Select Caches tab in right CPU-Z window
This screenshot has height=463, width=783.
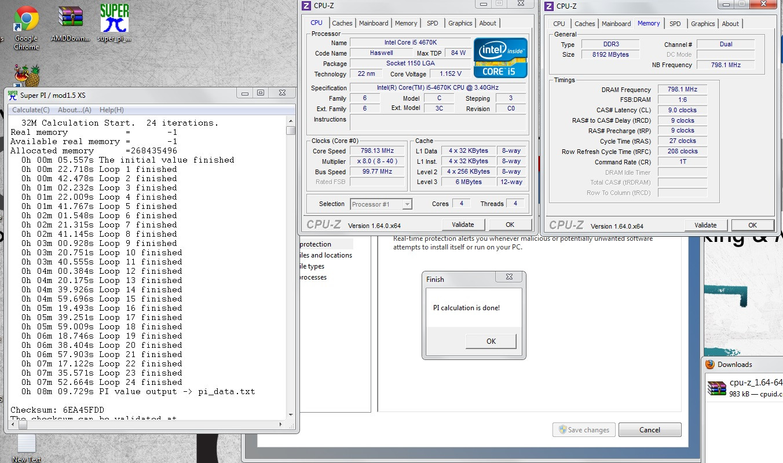[x=585, y=24]
